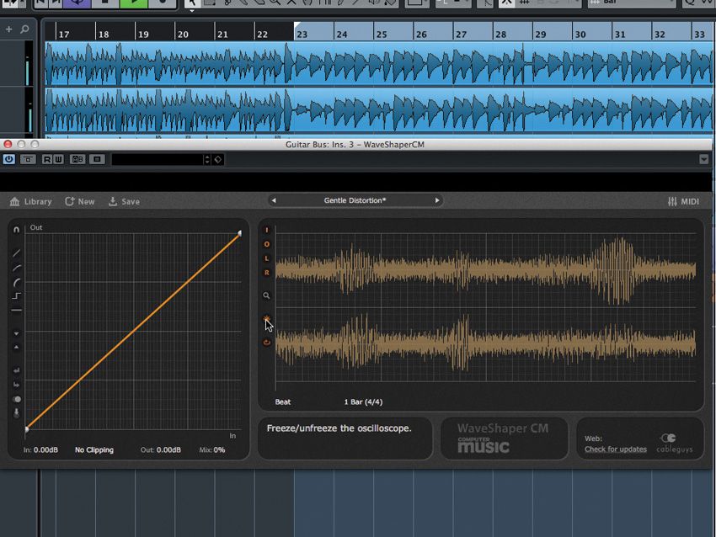Toggle the 'R' right channel display
This screenshot has width=716, height=537.
tap(267, 273)
